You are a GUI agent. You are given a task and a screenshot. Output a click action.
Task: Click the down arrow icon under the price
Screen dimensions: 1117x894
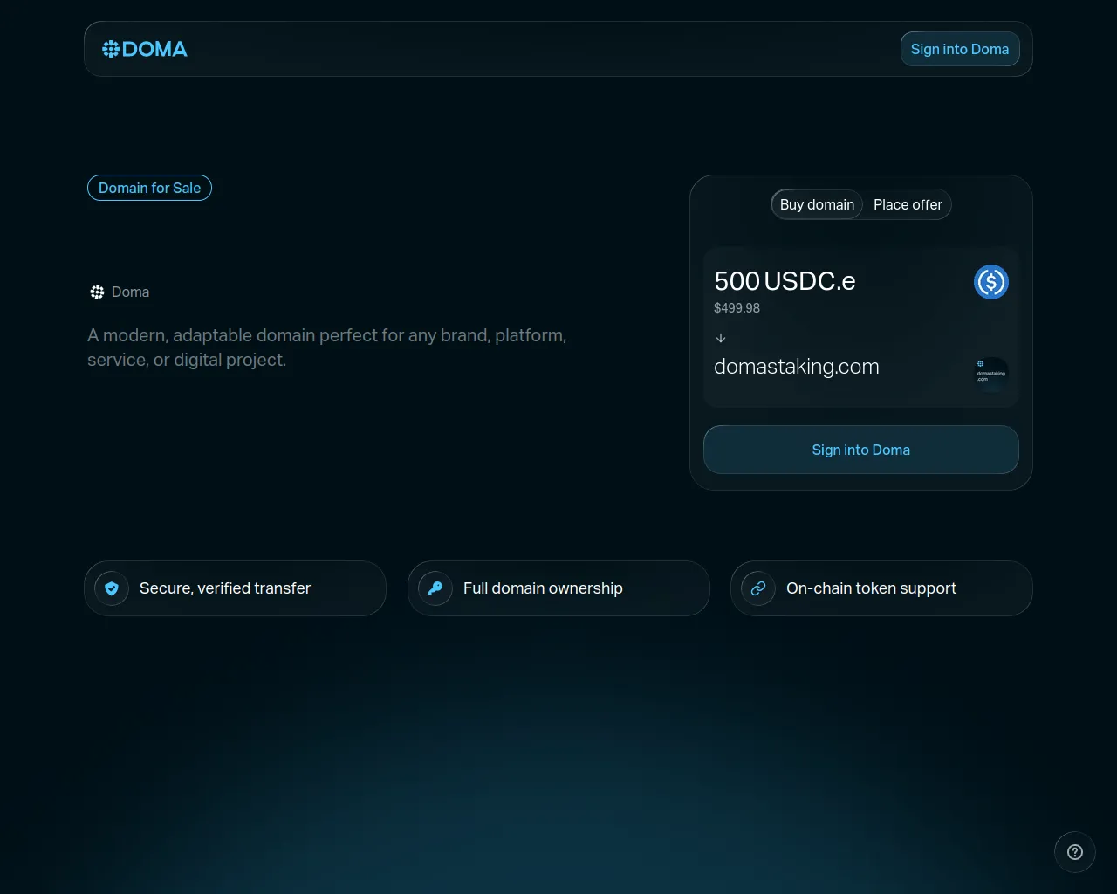[x=721, y=338]
